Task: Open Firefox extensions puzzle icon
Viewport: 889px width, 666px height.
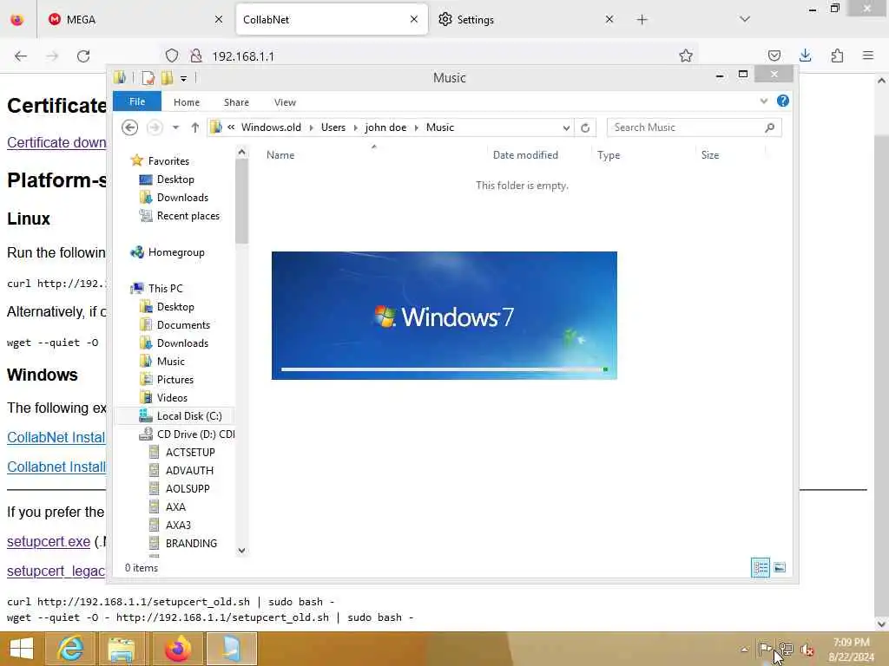Action: pyautogui.click(x=837, y=55)
